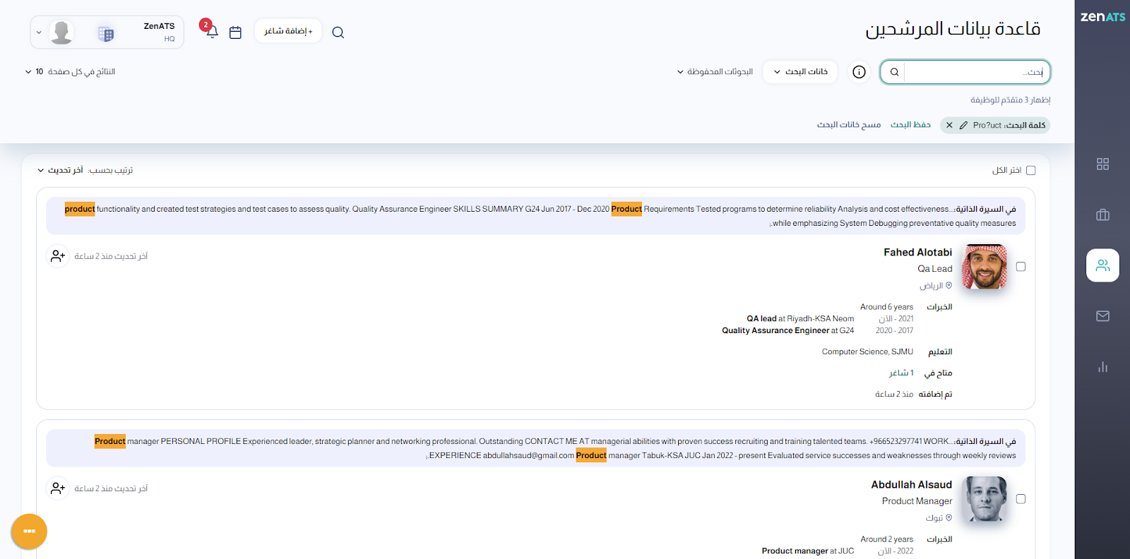Click the magnifier icon inside the search field

click(x=894, y=72)
